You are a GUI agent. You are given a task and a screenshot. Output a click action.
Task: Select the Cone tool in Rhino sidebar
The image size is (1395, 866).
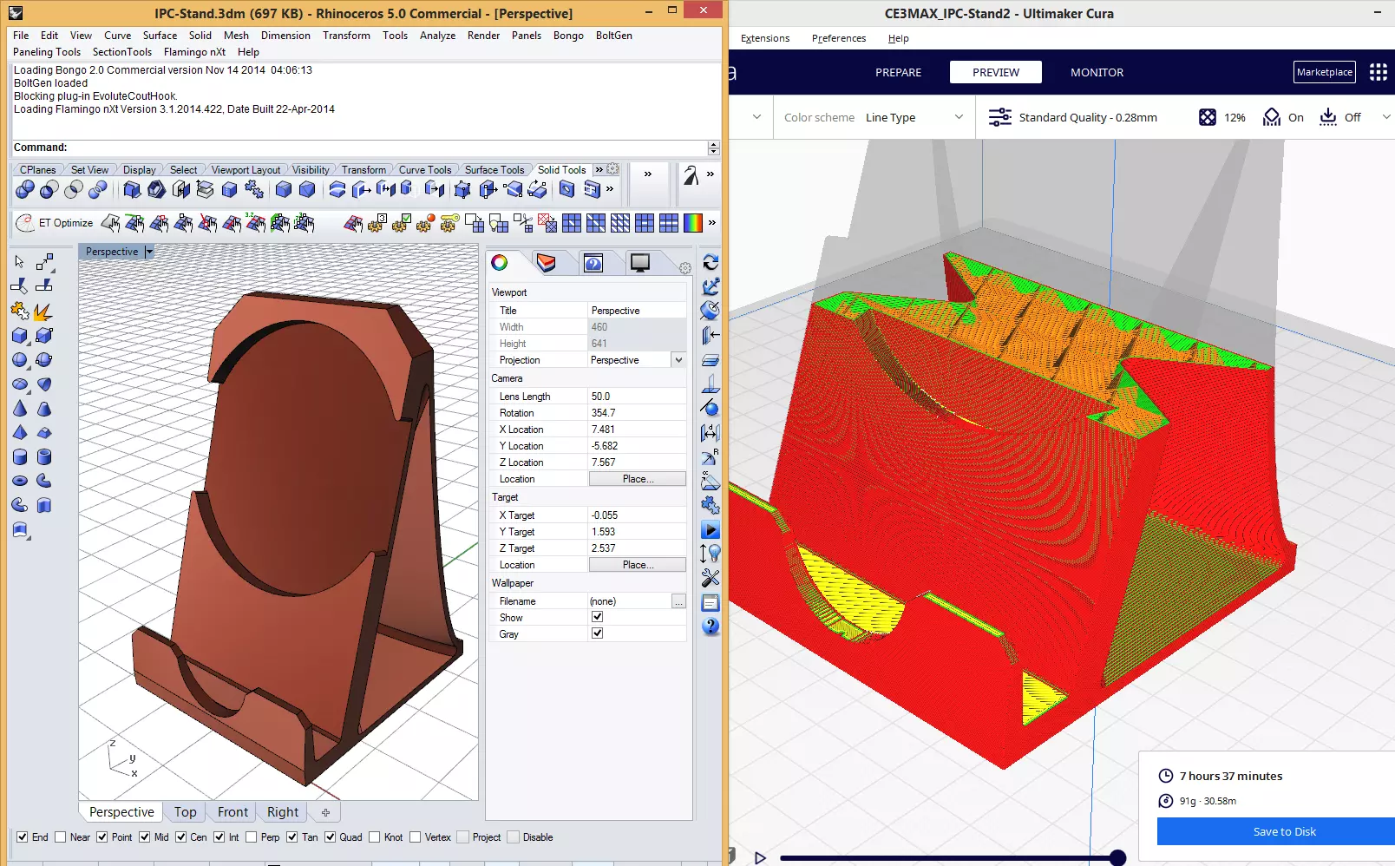[x=20, y=408]
